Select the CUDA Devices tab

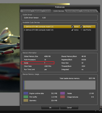58,11
